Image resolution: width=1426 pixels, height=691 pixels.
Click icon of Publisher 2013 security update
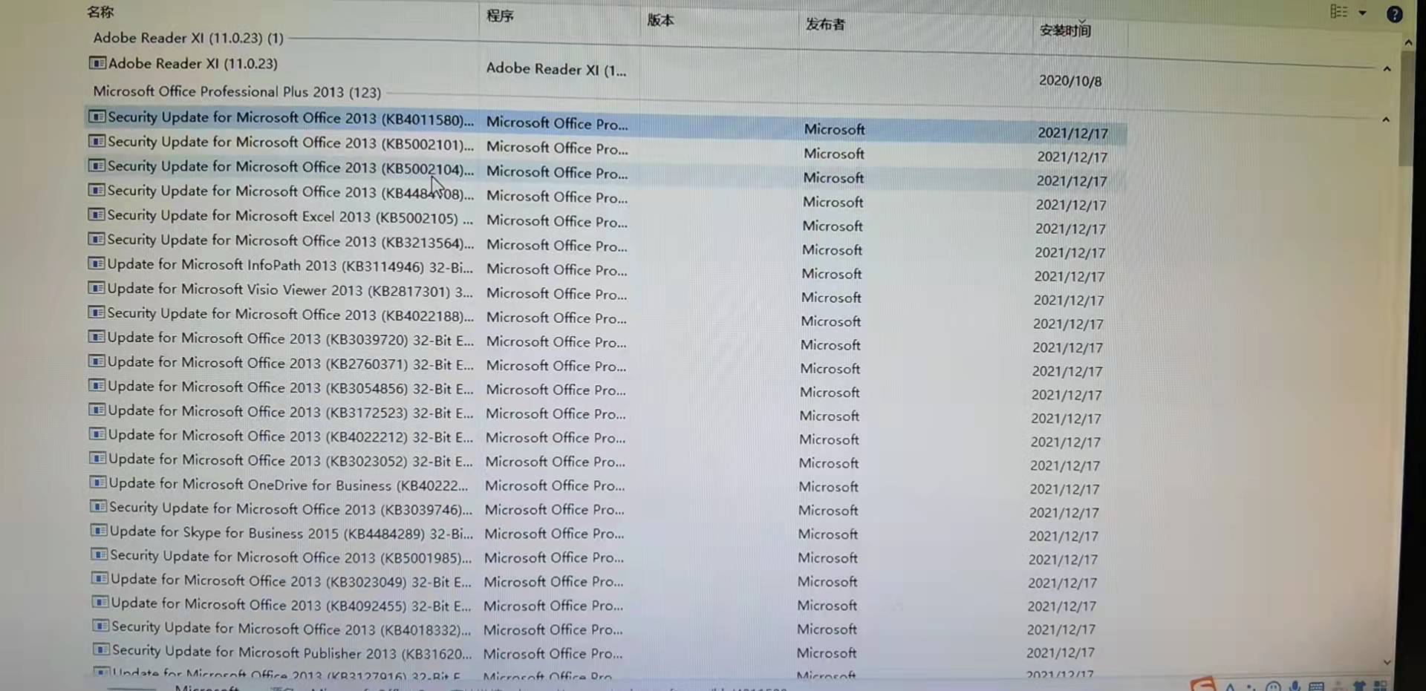point(102,649)
